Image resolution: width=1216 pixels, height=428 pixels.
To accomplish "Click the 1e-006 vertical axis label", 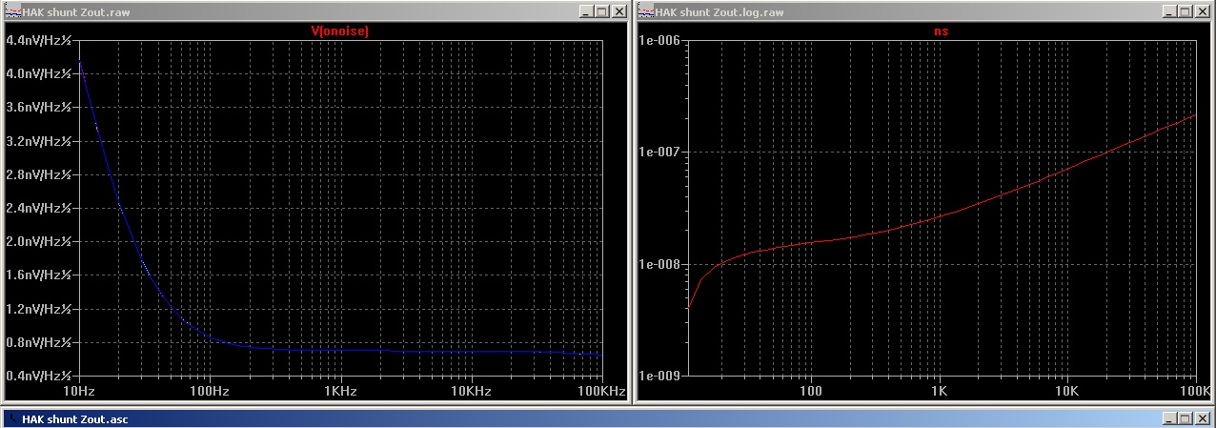I will click(660, 40).
